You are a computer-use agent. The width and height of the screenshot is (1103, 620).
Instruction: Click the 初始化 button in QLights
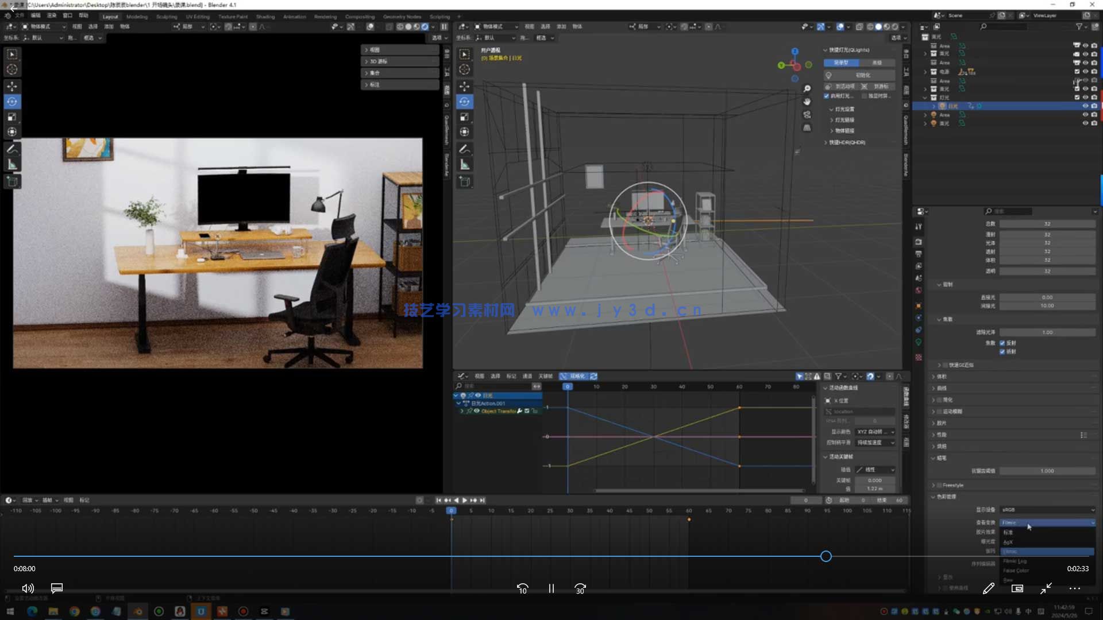[863, 75]
